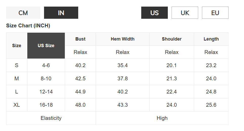The height and width of the screenshot is (131, 244).
Task: Select the S size row label
Action: click(17, 65)
